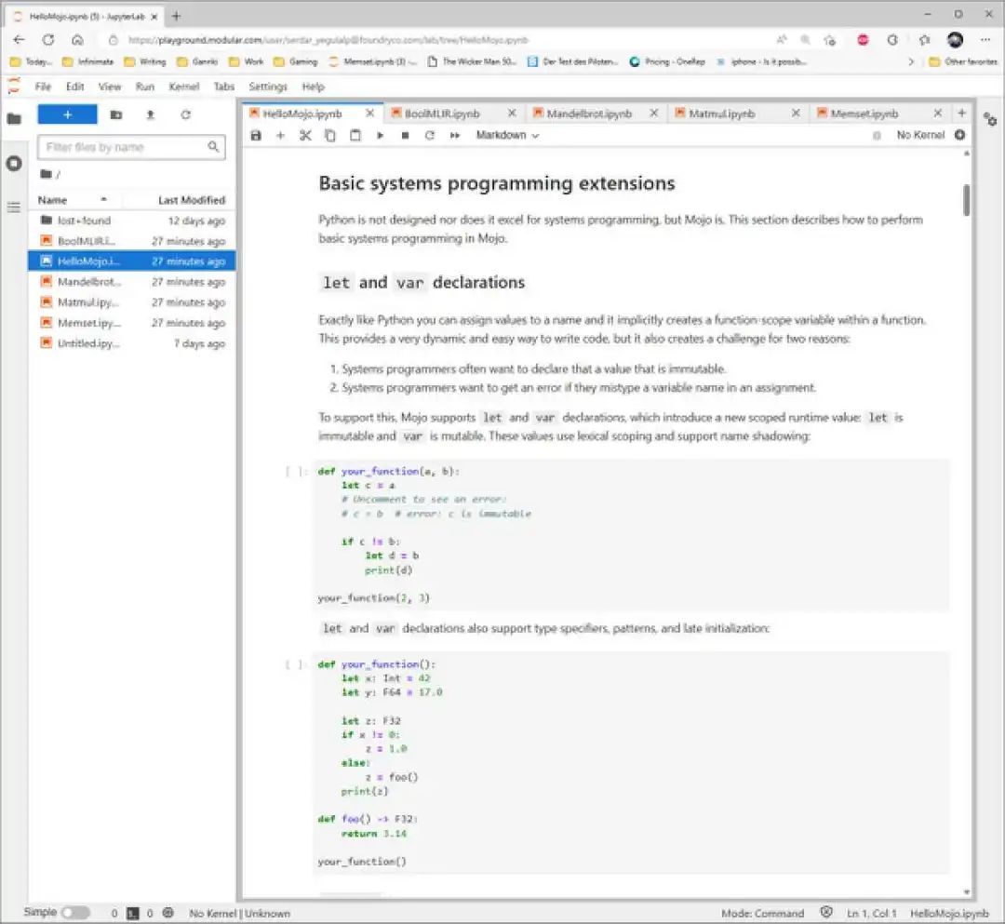Select Mandelbrot file in browser list
Image resolution: width=1005 pixels, height=924 pixels.
(x=132, y=282)
